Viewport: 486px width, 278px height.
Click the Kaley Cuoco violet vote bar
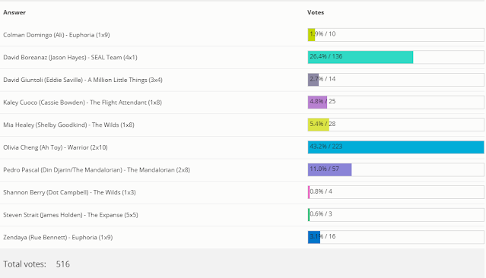(317, 102)
